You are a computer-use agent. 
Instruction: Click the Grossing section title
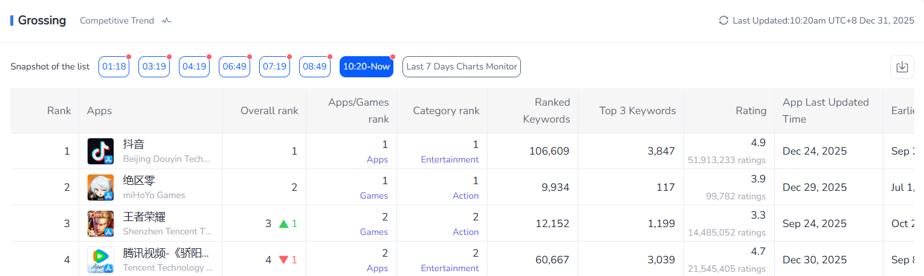click(42, 20)
